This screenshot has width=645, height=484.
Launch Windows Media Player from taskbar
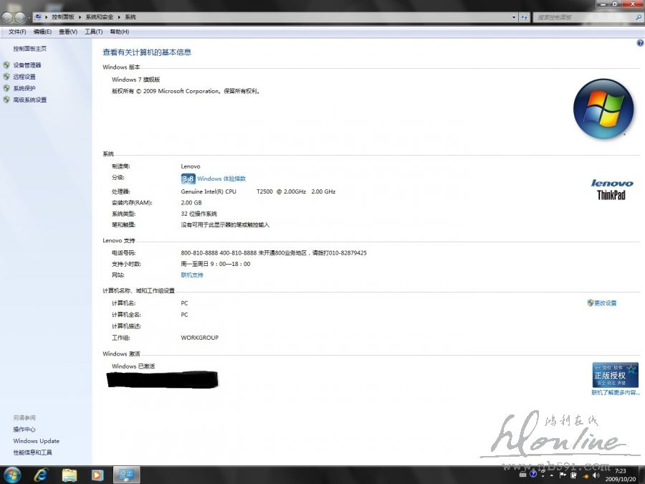tap(97, 475)
